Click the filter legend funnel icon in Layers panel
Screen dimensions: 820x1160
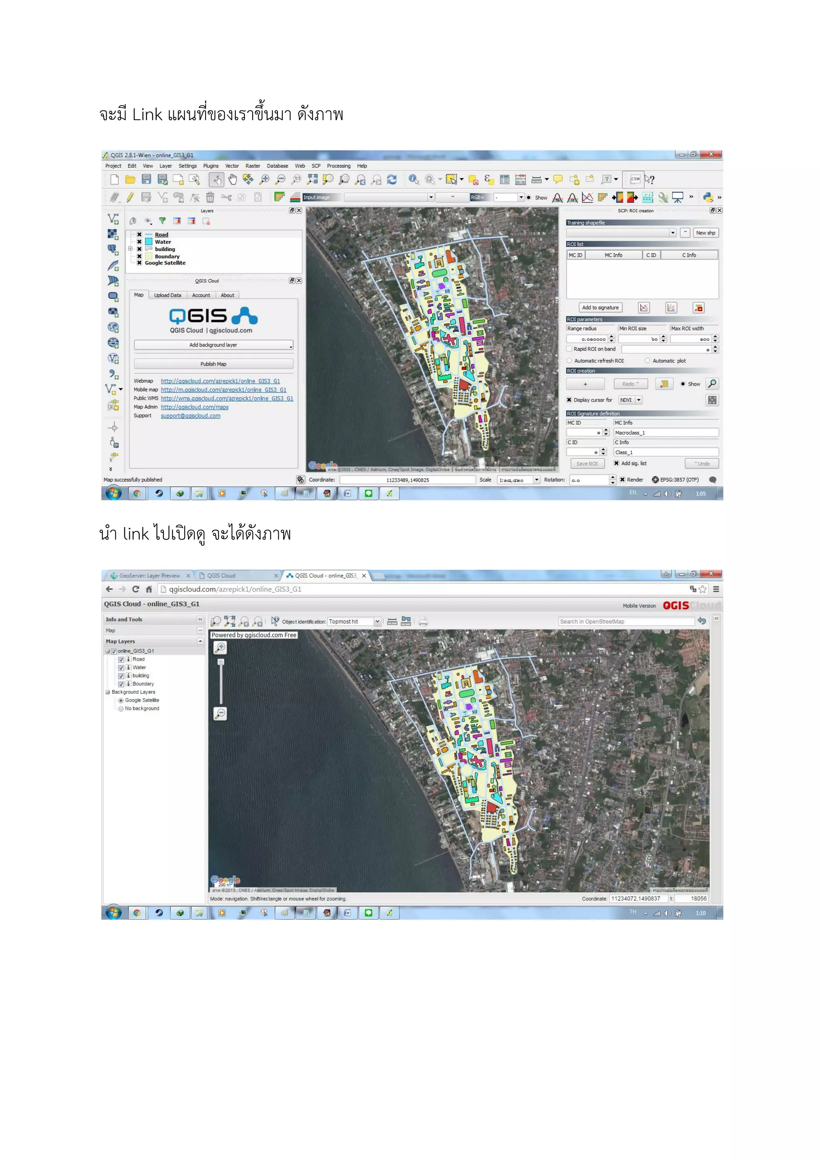click(162, 221)
